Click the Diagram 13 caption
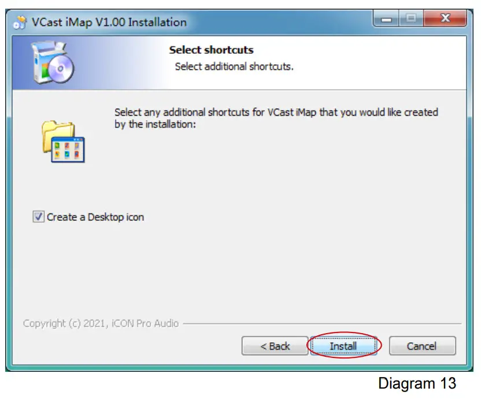The image size is (481, 399). pyautogui.click(x=417, y=383)
